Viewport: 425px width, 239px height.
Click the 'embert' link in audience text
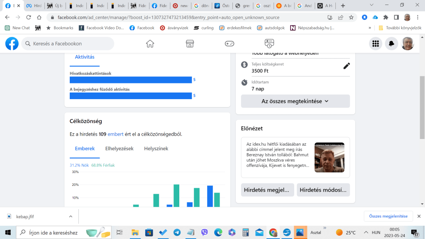pos(115,134)
